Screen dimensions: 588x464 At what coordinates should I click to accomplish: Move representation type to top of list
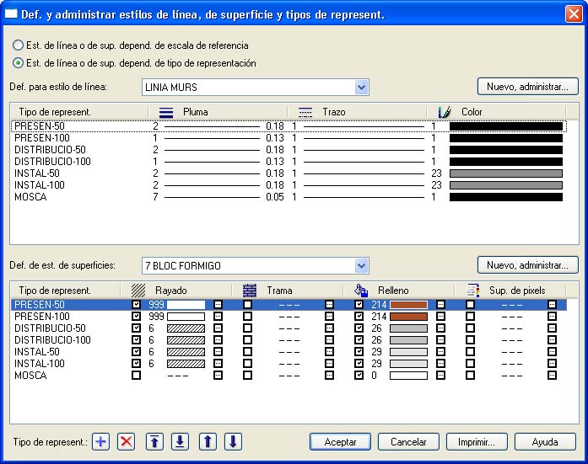[x=154, y=442]
